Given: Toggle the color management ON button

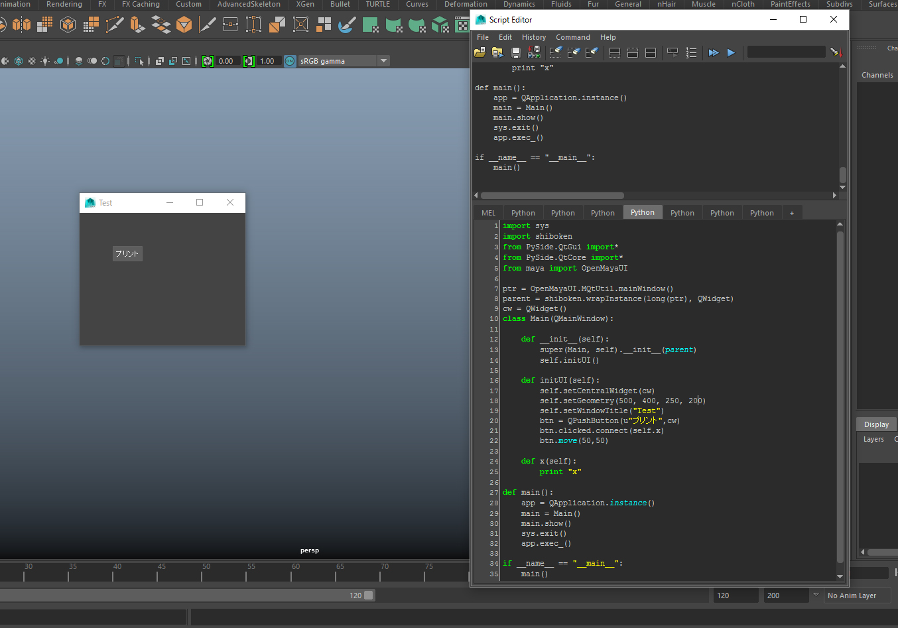Looking at the screenshot, I should [290, 61].
